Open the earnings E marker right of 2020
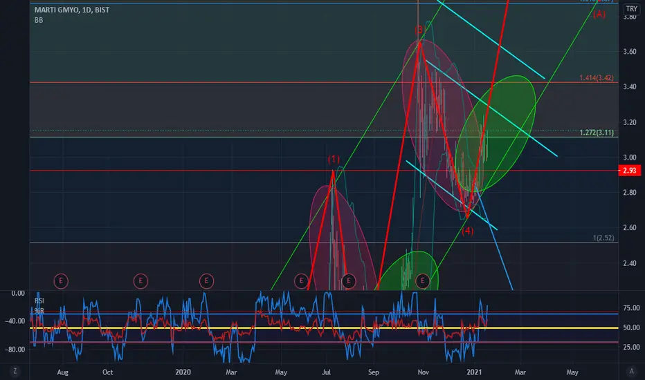 [x=206, y=281]
